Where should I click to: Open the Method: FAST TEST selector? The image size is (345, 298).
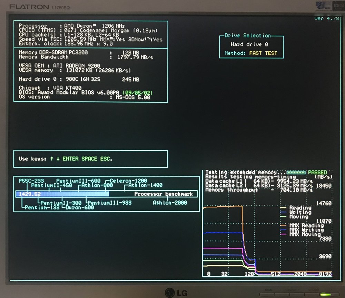pyautogui.click(x=251, y=53)
